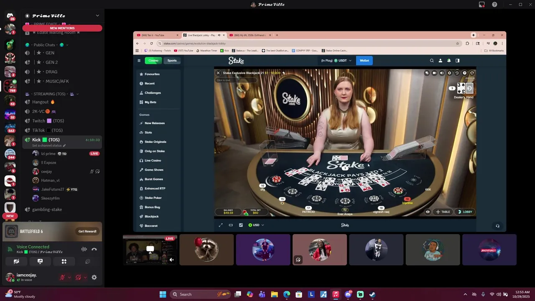
Task: Open Stake user profile icon
Action: pyautogui.click(x=440, y=61)
